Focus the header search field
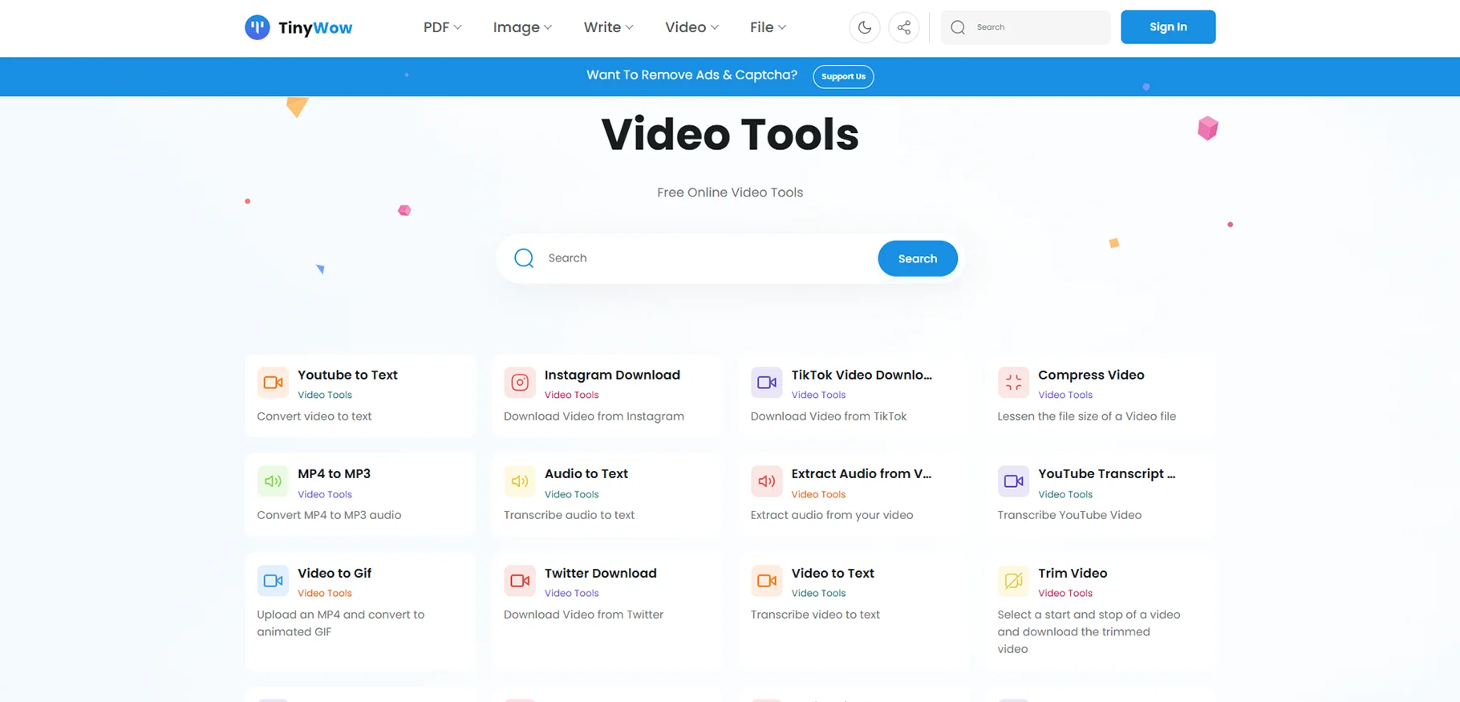Viewport: 1460px width, 702px height. 1025,27
